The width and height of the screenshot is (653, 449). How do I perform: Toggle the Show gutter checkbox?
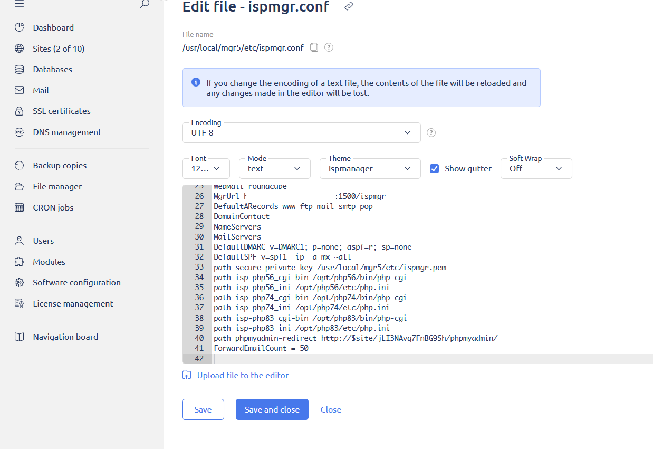coord(435,169)
